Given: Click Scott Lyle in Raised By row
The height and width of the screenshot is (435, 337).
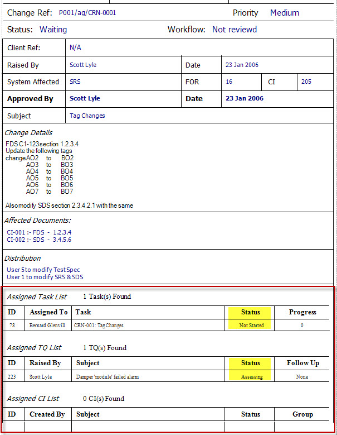Looking at the screenshot, I should click(83, 65).
